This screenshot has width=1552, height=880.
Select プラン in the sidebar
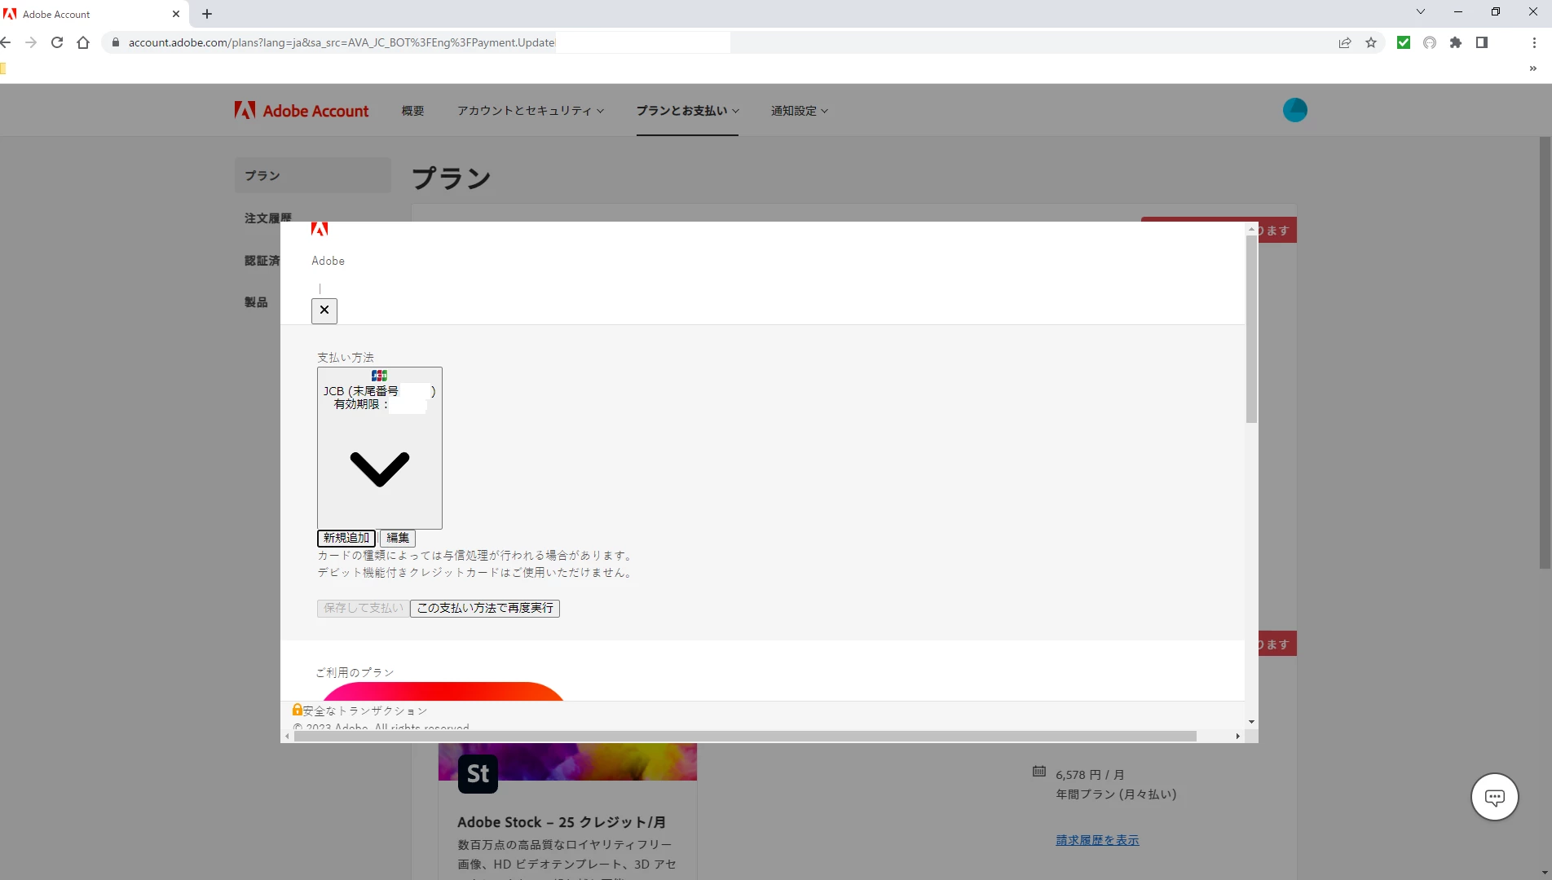[313, 175]
